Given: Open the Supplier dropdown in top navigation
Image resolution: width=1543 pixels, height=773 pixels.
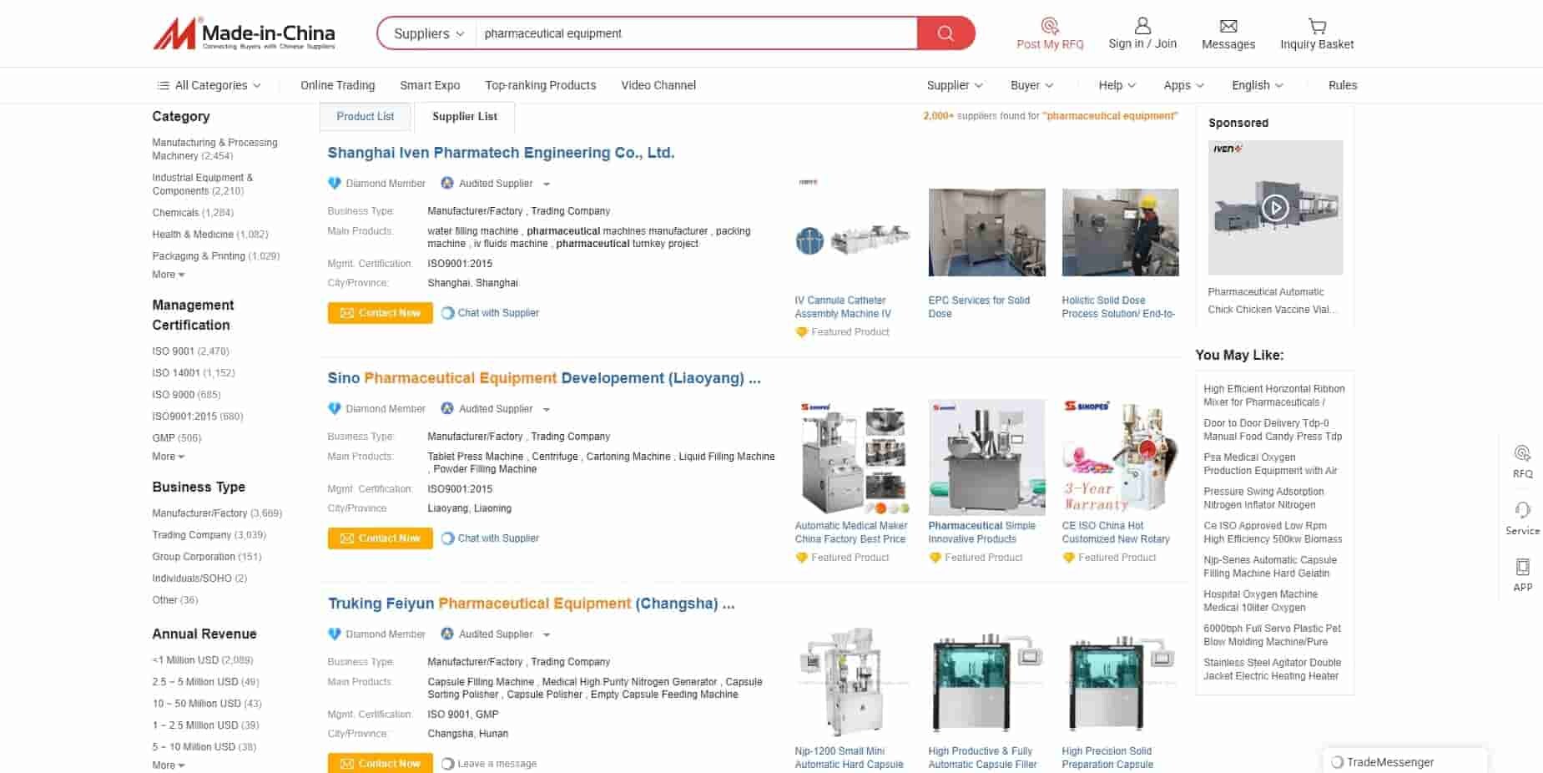Looking at the screenshot, I should pos(955,85).
